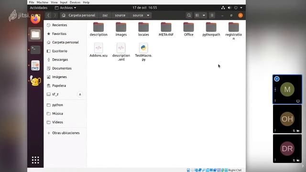The width and height of the screenshot is (306, 172).
Task: Open the hamburger menu in Archivos
Action: 212,15
